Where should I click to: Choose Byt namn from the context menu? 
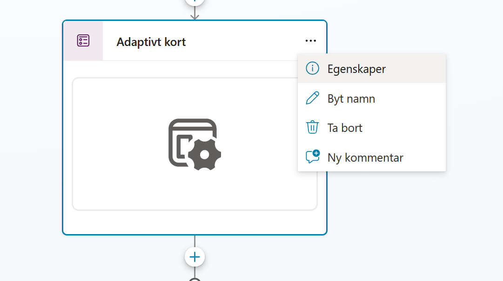click(x=371, y=98)
